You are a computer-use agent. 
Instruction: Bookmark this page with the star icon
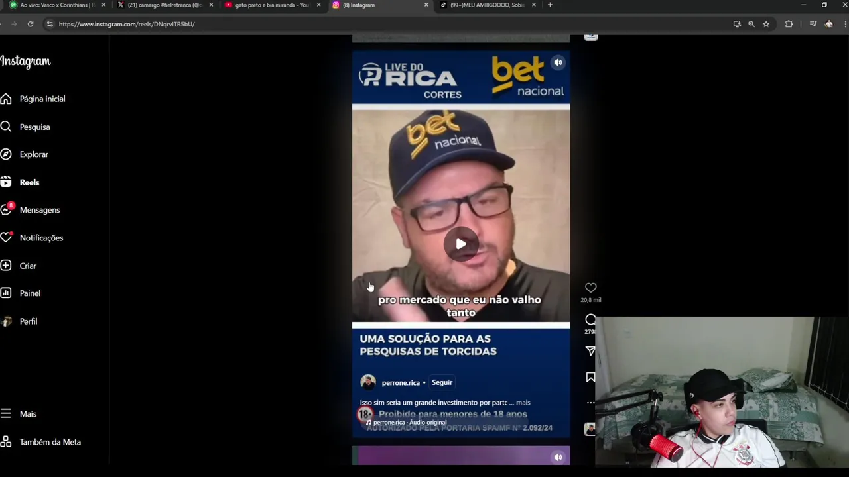[x=766, y=24]
